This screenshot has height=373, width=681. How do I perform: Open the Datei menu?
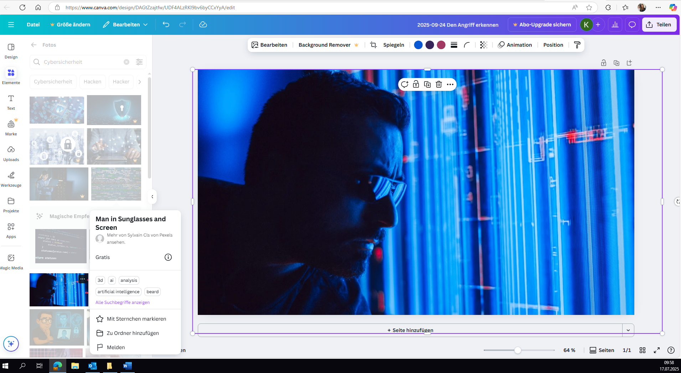(x=33, y=25)
